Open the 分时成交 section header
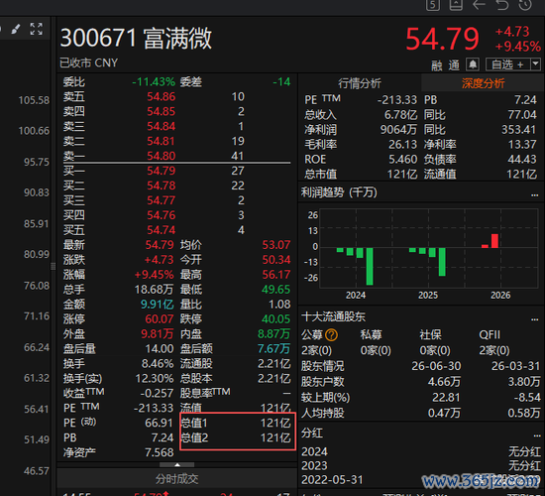This screenshot has height=496, width=545. pyautogui.click(x=177, y=479)
